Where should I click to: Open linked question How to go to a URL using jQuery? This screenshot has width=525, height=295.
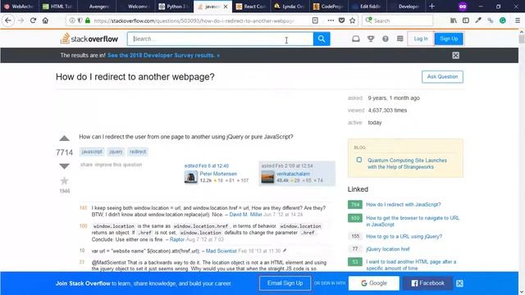click(x=404, y=237)
